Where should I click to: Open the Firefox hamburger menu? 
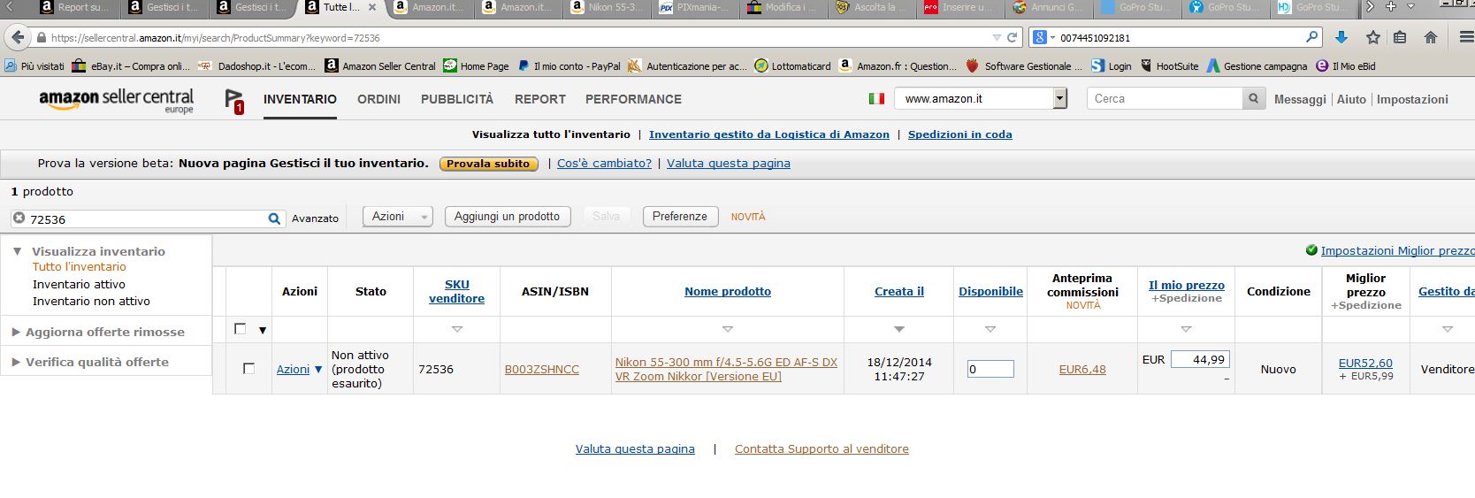point(1466,37)
